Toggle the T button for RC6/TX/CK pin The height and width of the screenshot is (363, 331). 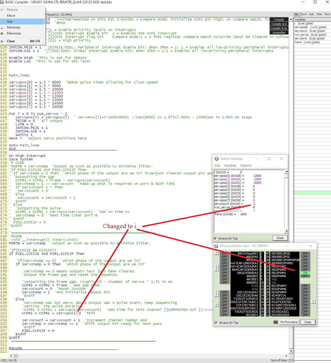[x=313, y=302]
